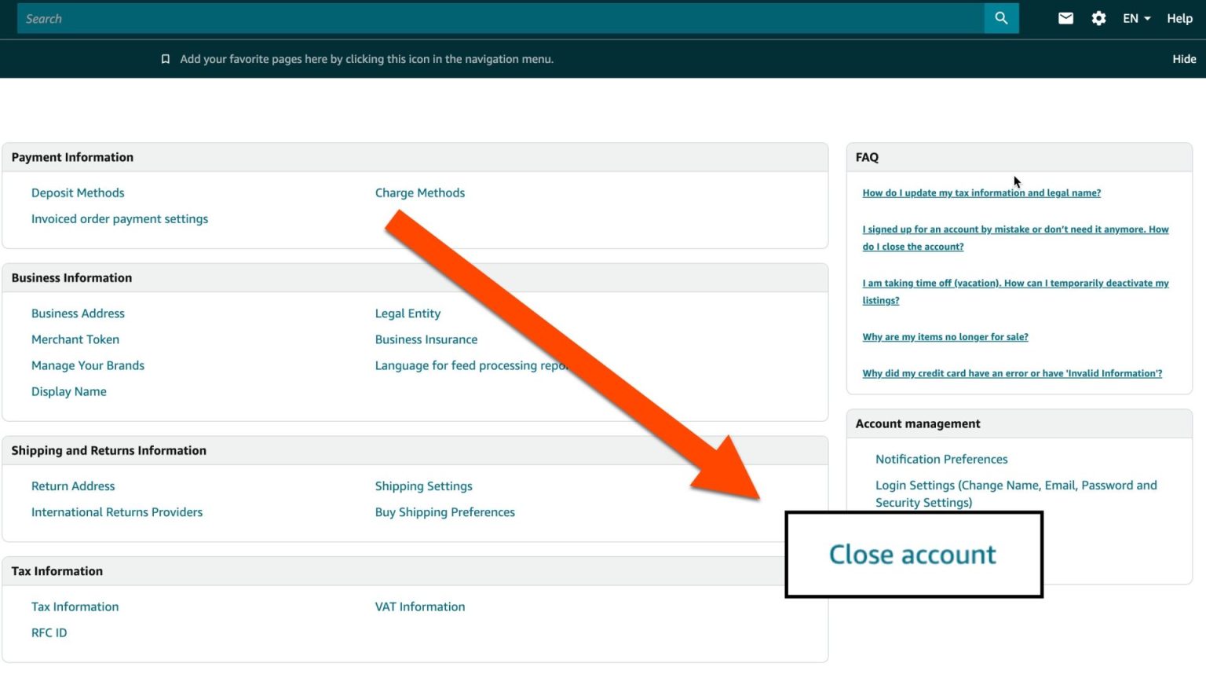This screenshot has height=689, width=1206.
Task: Open Notification Preferences under Account management
Action: point(941,459)
